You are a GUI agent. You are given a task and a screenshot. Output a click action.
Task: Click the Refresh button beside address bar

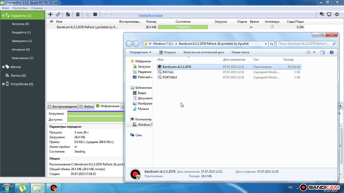click(x=271, y=44)
